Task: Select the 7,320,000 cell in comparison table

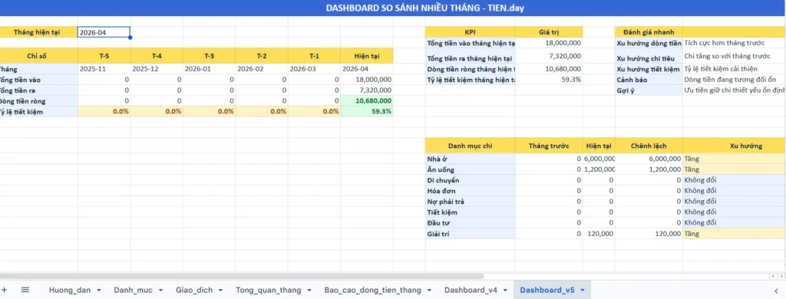Action: [x=367, y=90]
